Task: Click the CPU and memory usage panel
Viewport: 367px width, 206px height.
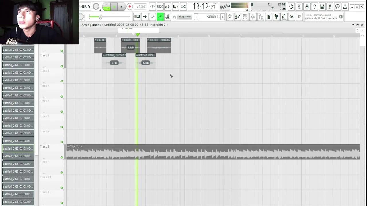Action: point(268,7)
